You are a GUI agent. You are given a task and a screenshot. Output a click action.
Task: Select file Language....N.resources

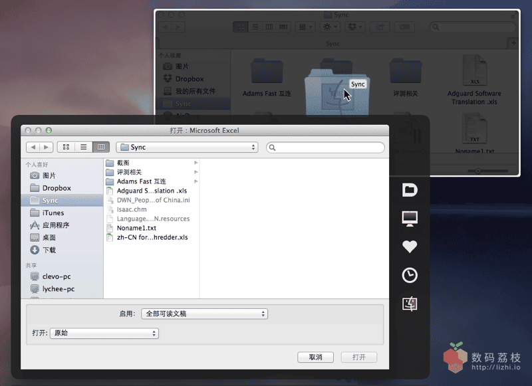[152, 219]
